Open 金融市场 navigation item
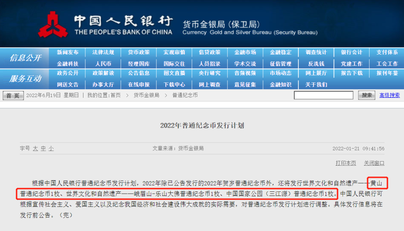Image resolution: width=404 pixels, height=231 pixels. (x=245, y=52)
